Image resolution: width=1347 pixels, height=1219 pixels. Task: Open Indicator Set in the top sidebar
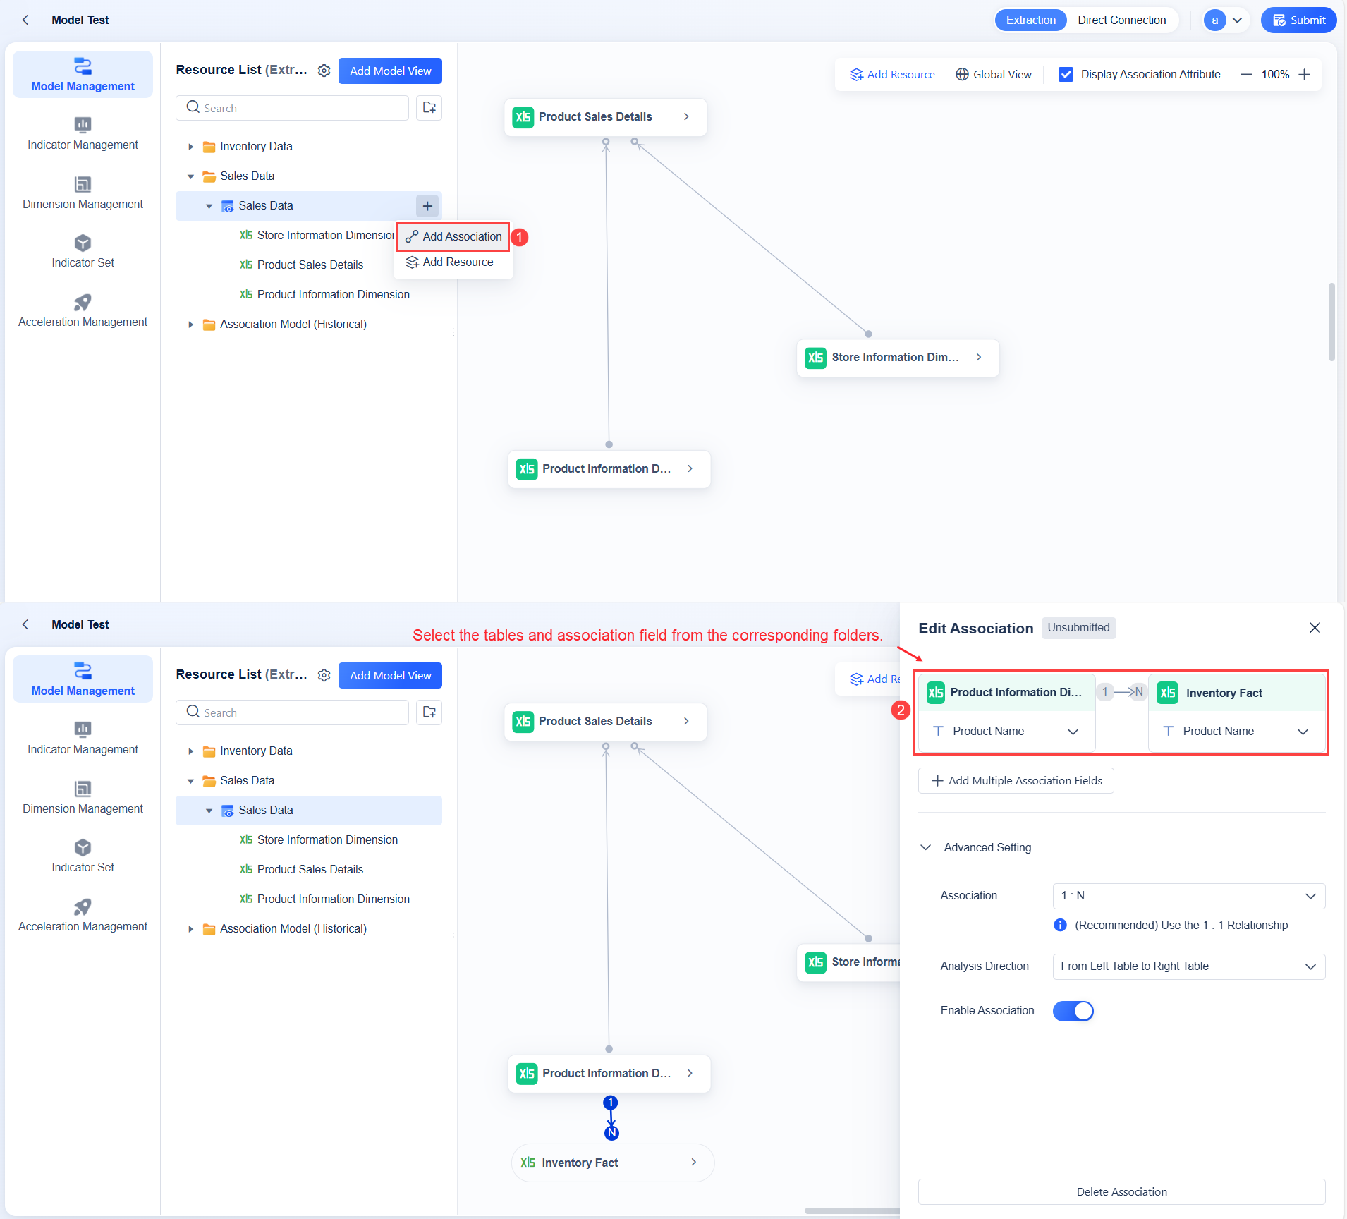pyautogui.click(x=83, y=252)
